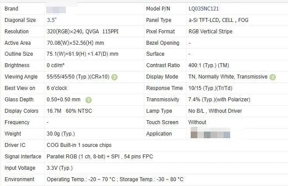This screenshot has height=186, width=288.
Task: Click the Touch Screen Without value
Action: pyautogui.click(x=197, y=122)
